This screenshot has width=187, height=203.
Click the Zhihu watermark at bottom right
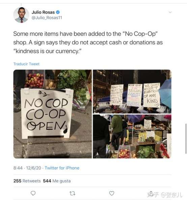click(164, 195)
